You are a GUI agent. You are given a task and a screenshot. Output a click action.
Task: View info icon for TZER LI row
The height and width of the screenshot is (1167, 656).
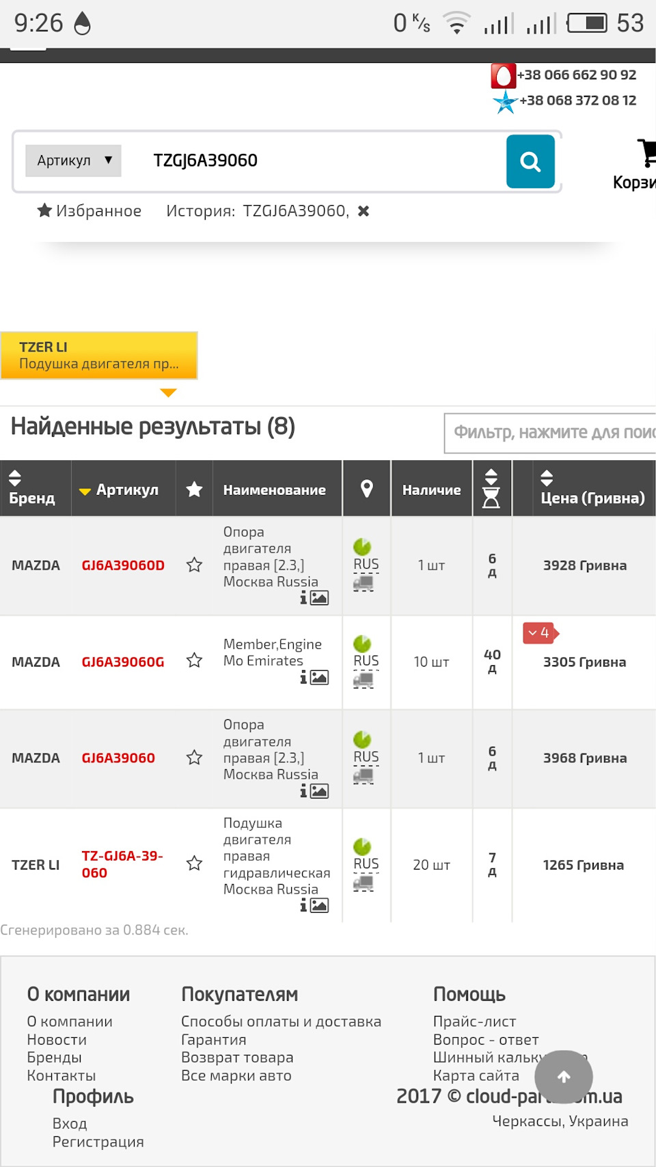tap(303, 906)
